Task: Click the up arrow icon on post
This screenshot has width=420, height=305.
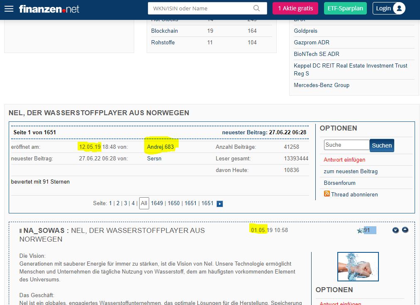Action: tap(405, 230)
